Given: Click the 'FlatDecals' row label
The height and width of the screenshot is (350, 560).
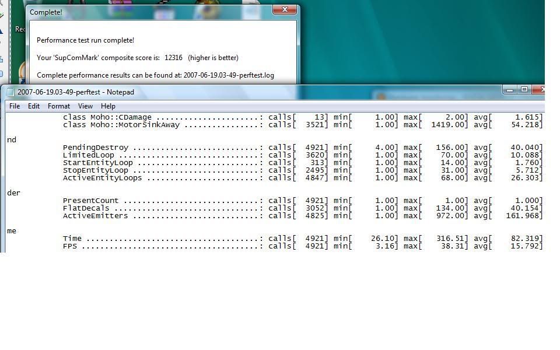Looking at the screenshot, I should click(86, 208).
